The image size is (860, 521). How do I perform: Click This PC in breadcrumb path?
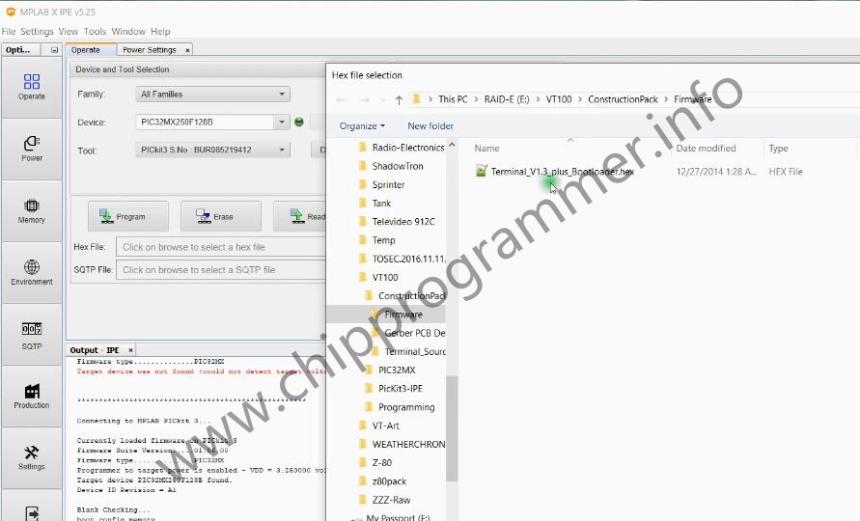pos(453,99)
